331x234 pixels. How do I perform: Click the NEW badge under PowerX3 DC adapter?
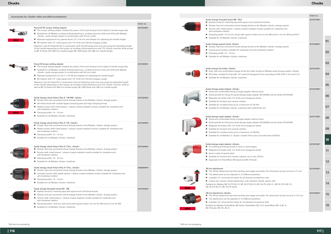tap(16, 40)
